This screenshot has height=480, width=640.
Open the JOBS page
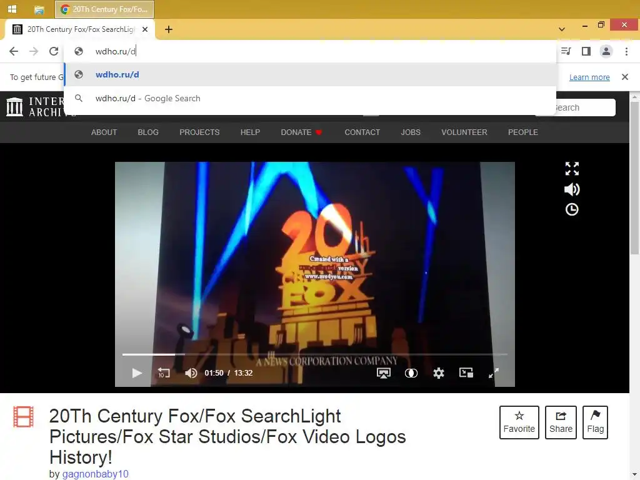(x=411, y=132)
